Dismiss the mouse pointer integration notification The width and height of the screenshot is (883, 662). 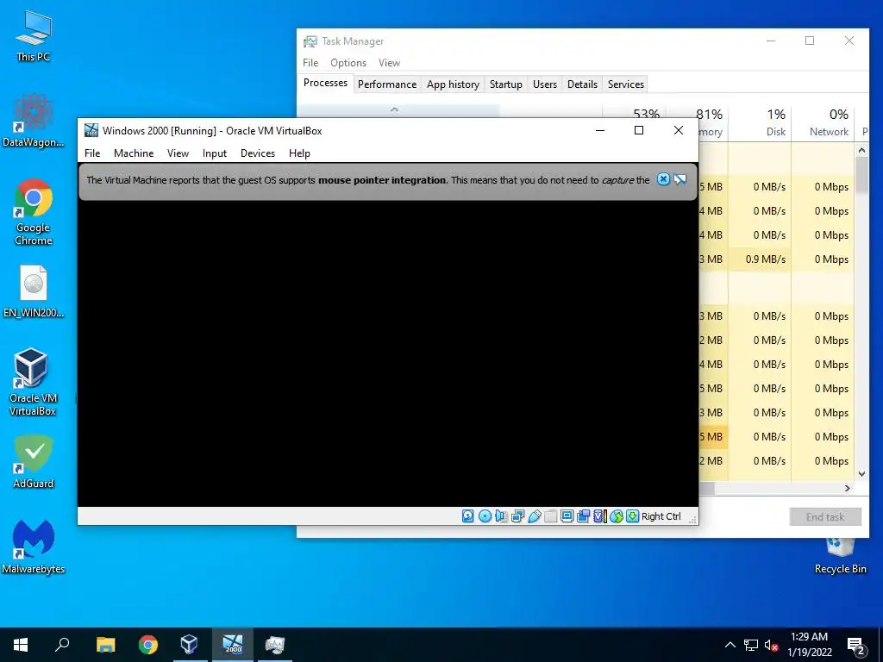click(x=663, y=179)
